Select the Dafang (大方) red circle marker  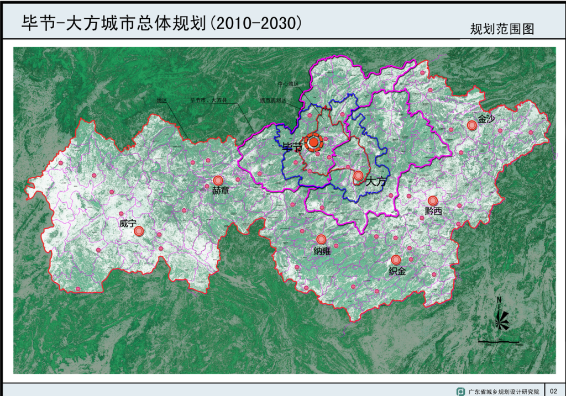point(358,176)
